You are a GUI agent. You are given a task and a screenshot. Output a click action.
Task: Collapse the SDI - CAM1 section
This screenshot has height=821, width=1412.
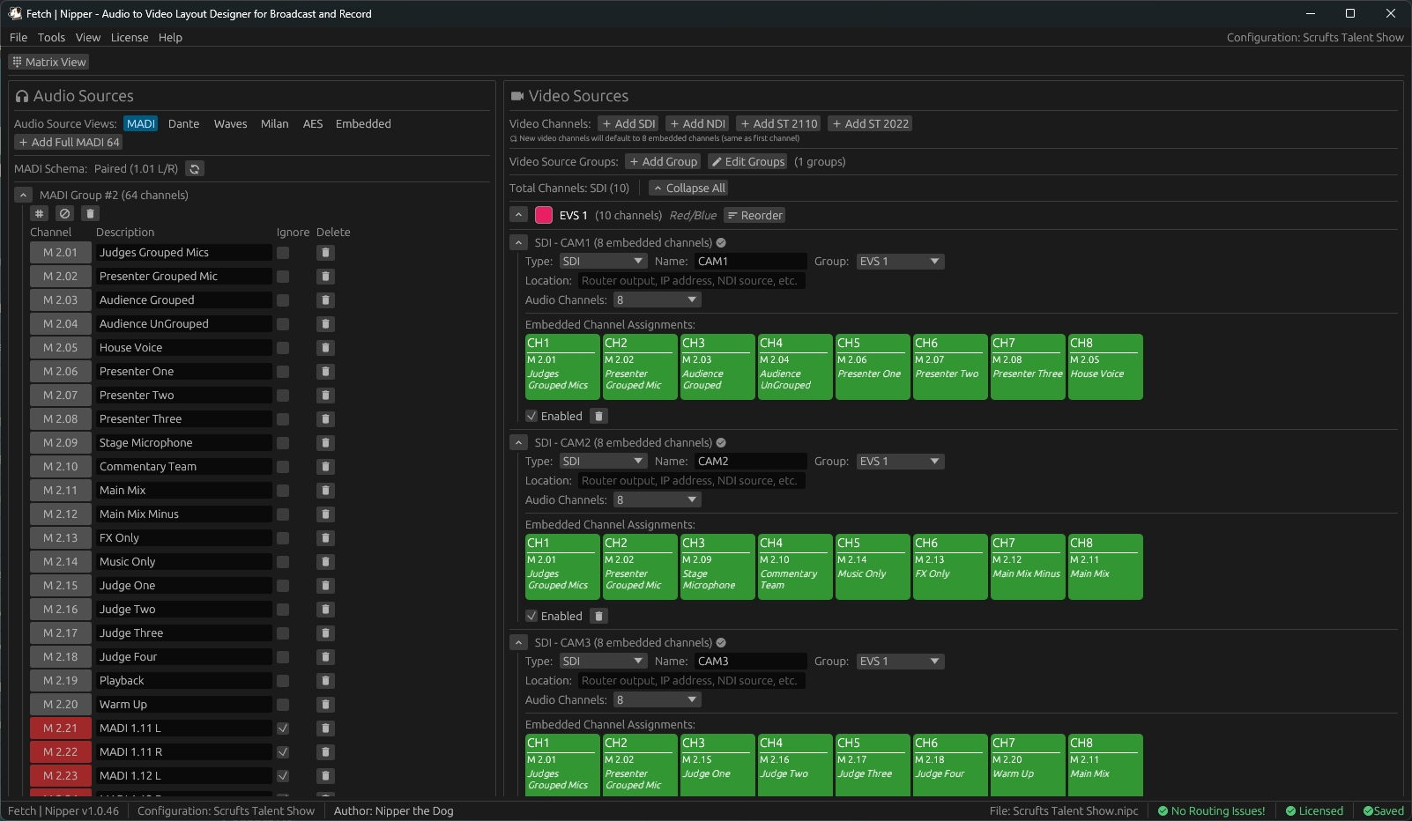coord(519,241)
